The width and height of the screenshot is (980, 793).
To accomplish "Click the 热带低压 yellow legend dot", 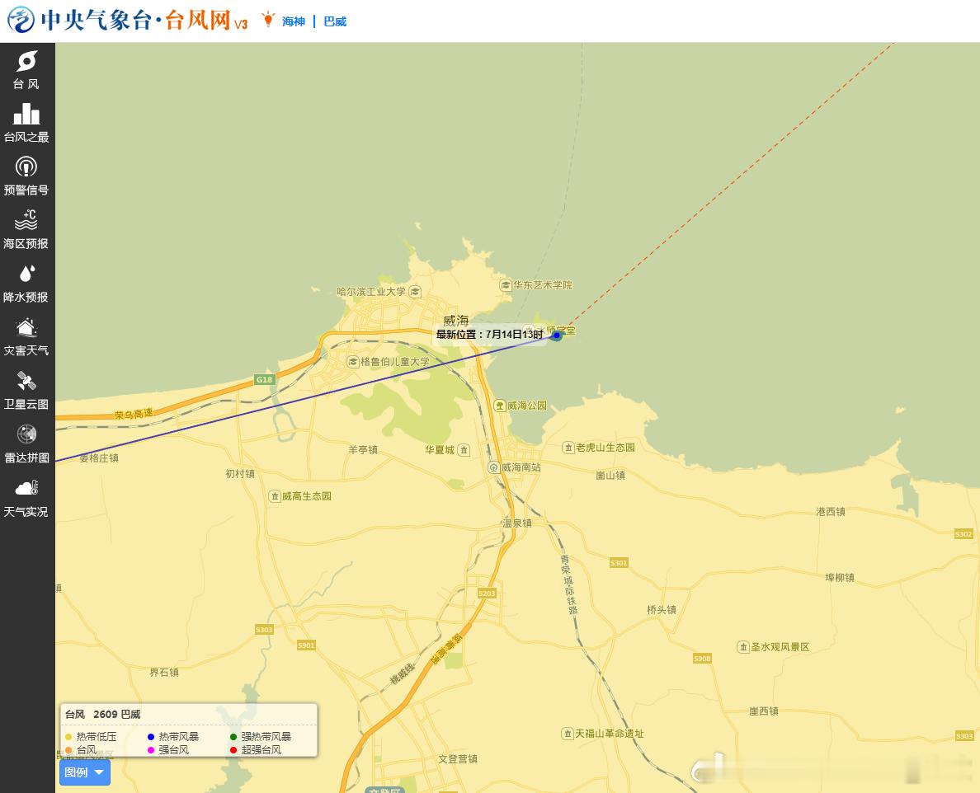I will pyautogui.click(x=68, y=737).
